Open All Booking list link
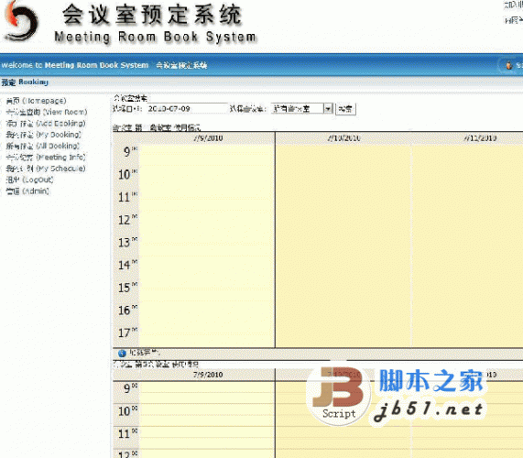The image size is (523, 458). pyautogui.click(x=43, y=146)
